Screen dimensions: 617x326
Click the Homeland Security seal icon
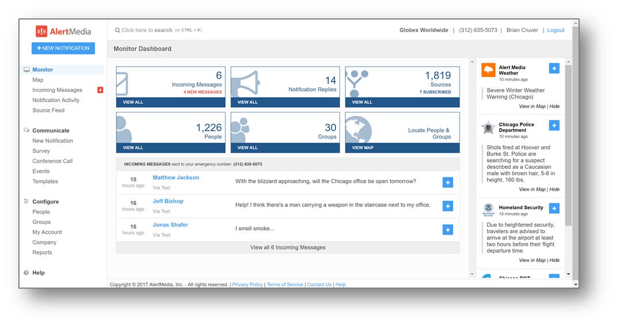(488, 209)
